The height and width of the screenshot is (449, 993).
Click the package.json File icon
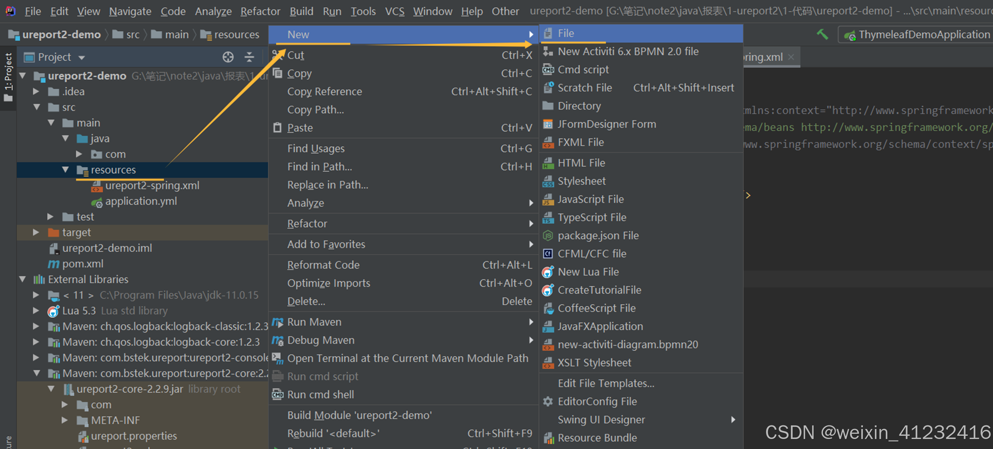tap(548, 235)
